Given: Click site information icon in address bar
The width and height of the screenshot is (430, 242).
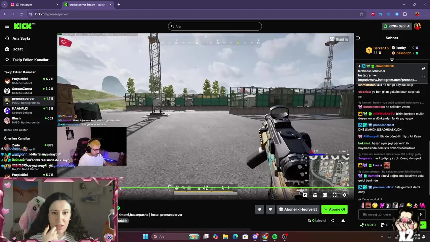Looking at the screenshot, I should (x=31, y=14).
